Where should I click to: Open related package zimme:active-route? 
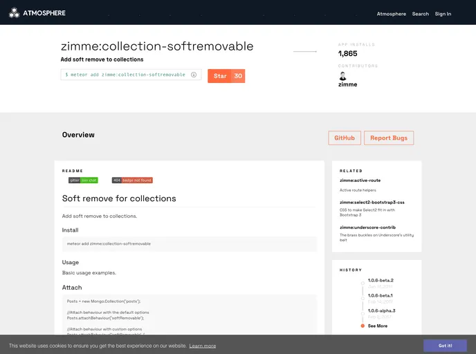[360, 180]
